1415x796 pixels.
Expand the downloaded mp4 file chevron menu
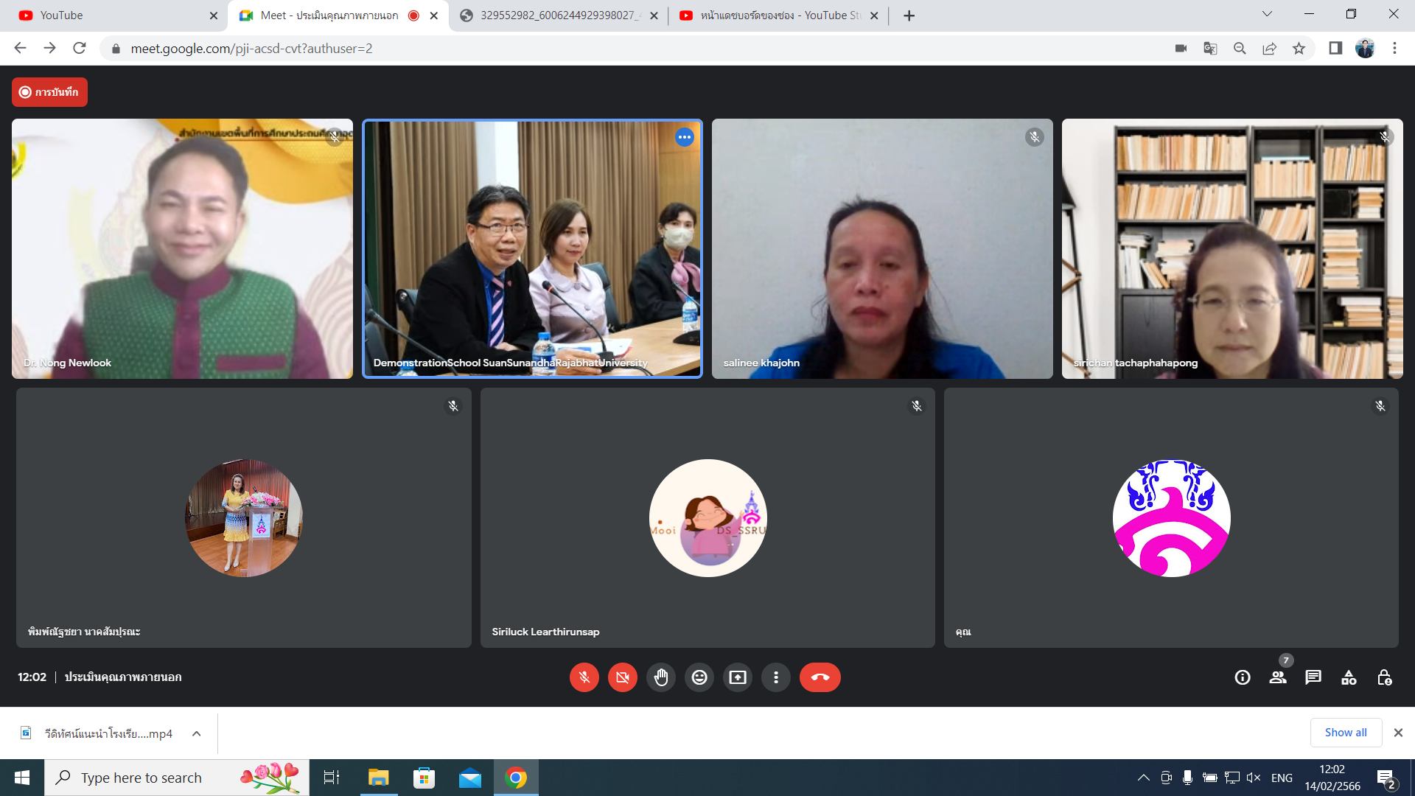[x=196, y=733]
